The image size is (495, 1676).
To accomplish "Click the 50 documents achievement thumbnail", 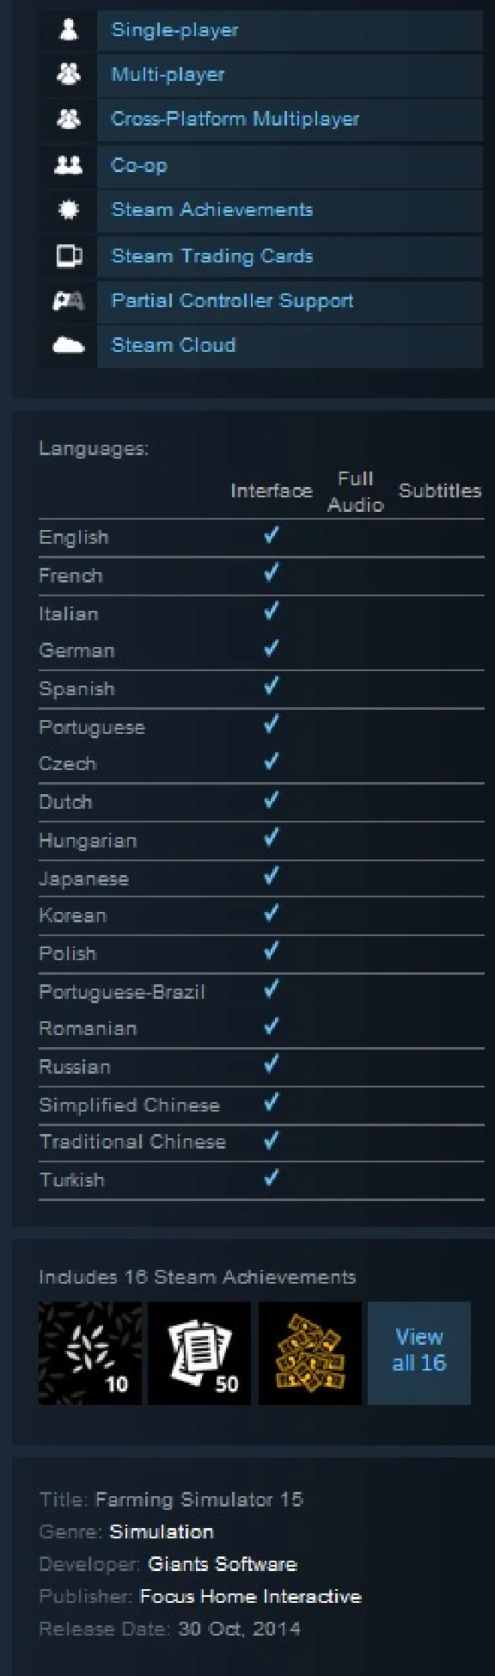I will 199,1353.
